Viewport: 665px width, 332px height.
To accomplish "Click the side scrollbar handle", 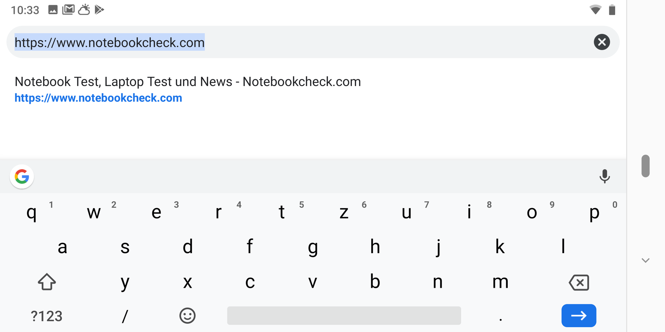I will [x=645, y=166].
